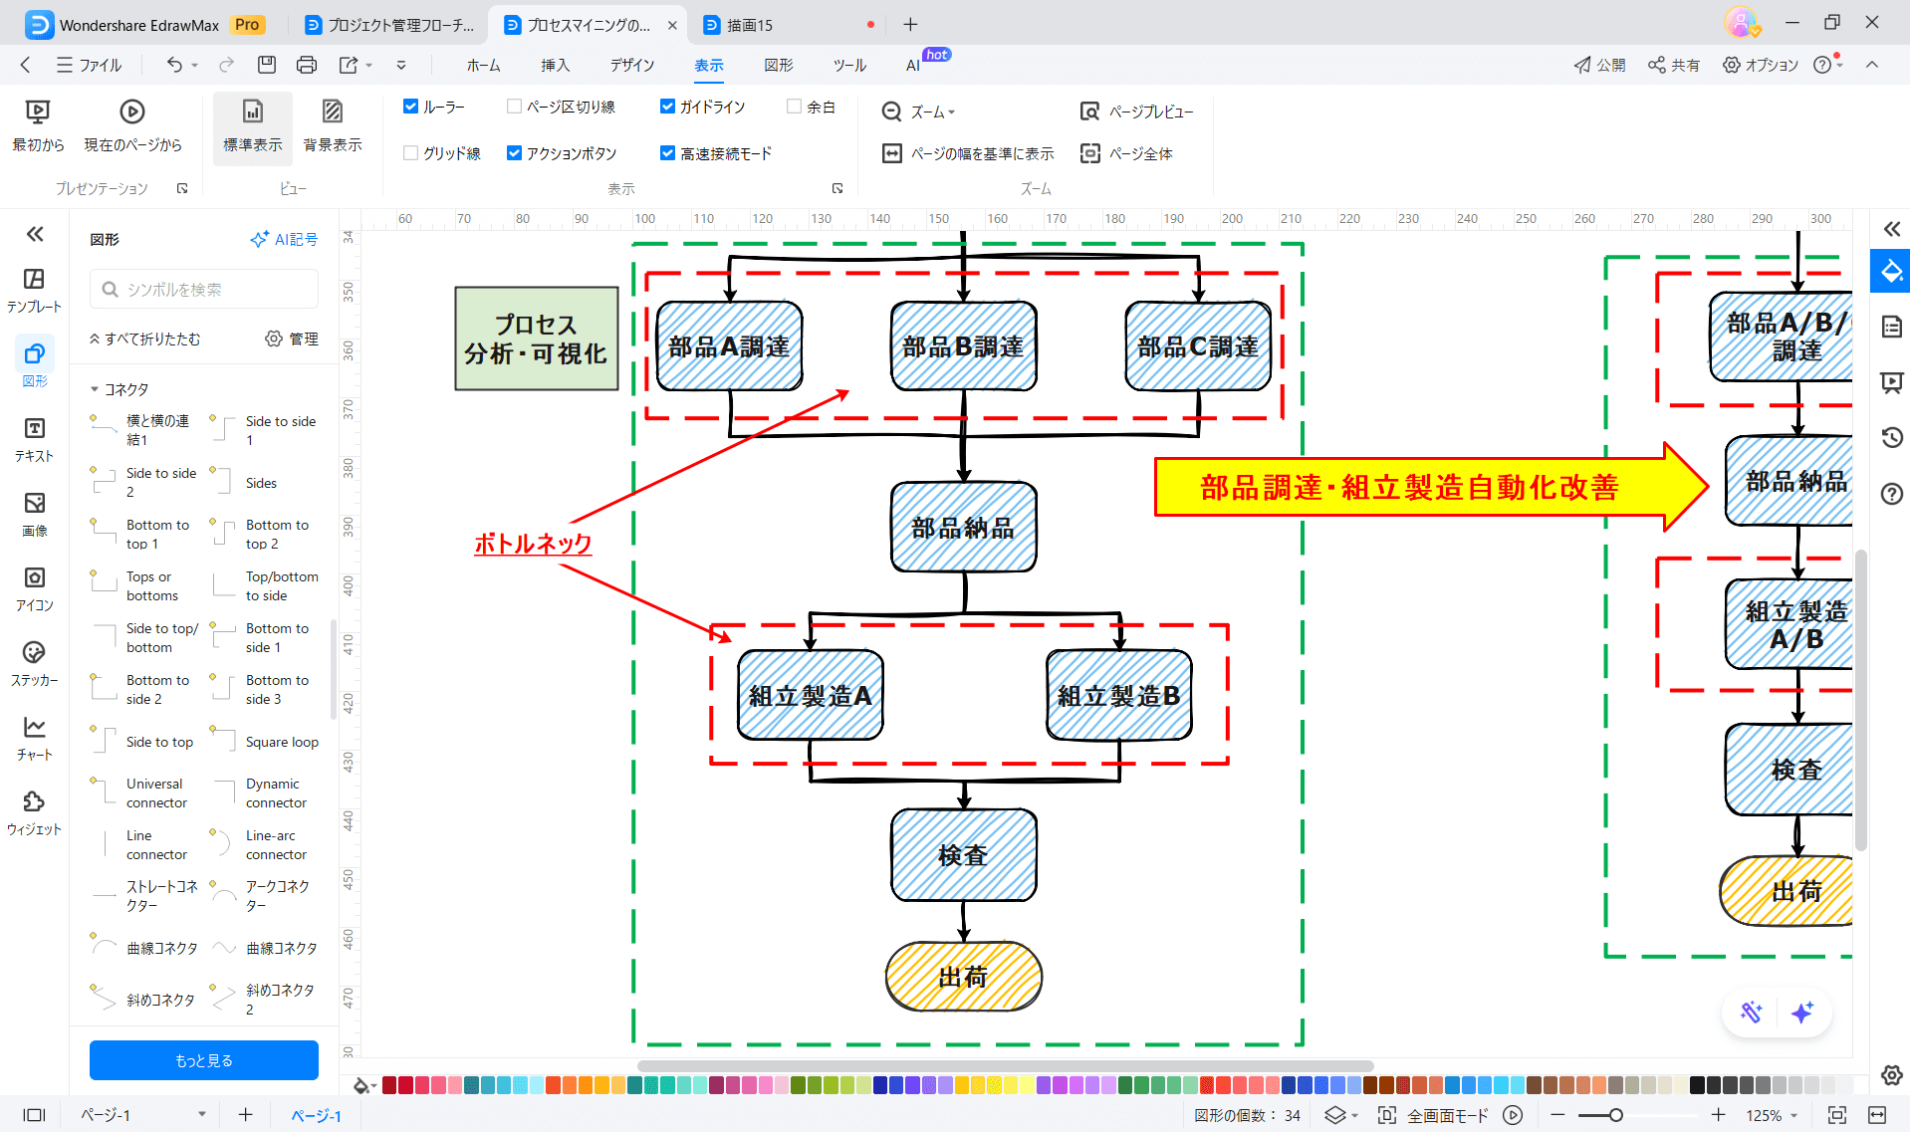
Task: Expand the 表示 group dialog launcher
Action: click(837, 188)
